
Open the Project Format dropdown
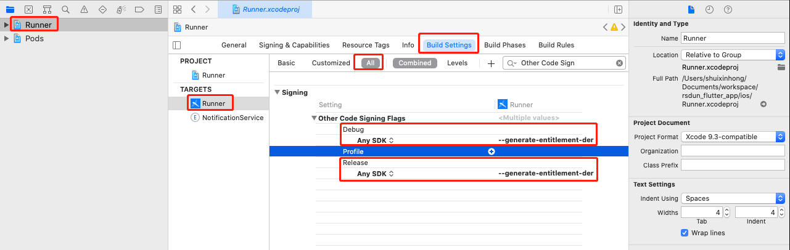tap(733, 137)
